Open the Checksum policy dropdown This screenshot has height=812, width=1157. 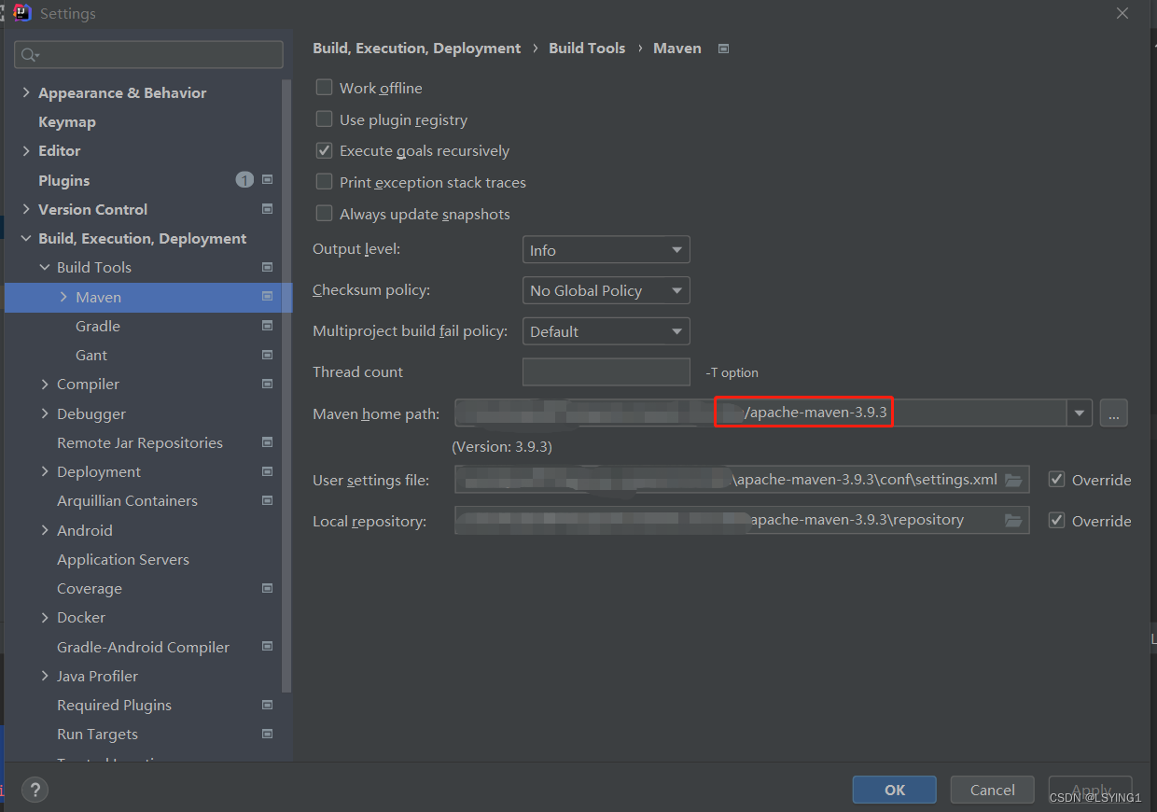(606, 290)
